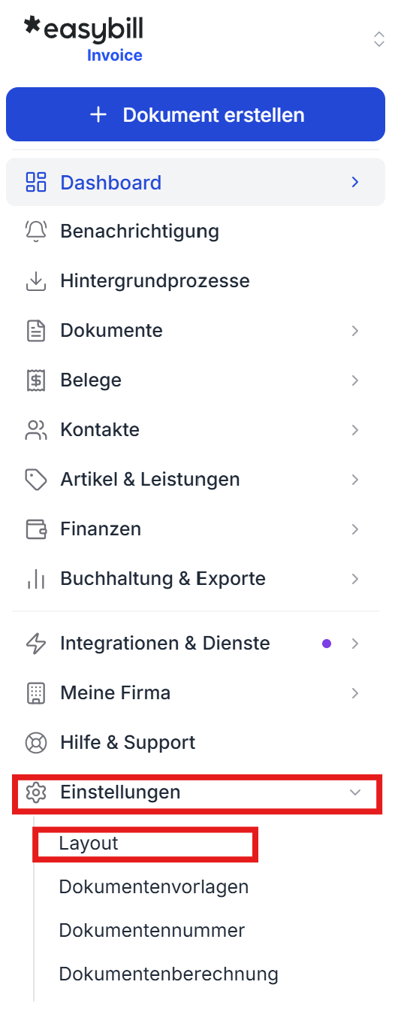
Task: Click the Integrationen & Dienste lightning icon
Action: 36,644
